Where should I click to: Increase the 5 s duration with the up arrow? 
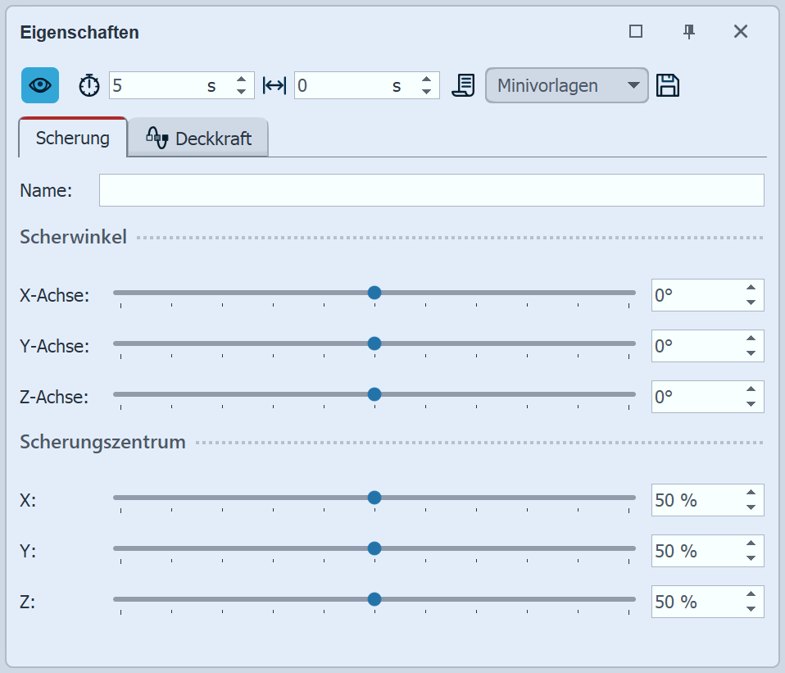pyautogui.click(x=242, y=79)
